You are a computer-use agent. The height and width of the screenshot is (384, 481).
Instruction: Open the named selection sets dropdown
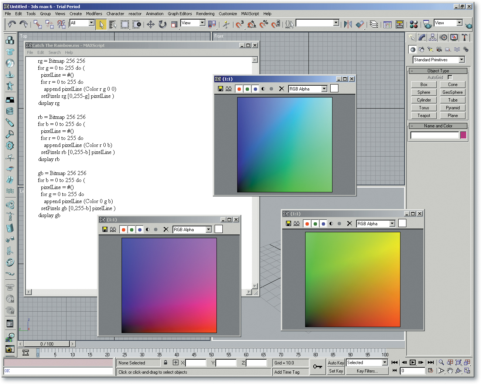pyautogui.click(x=336, y=23)
